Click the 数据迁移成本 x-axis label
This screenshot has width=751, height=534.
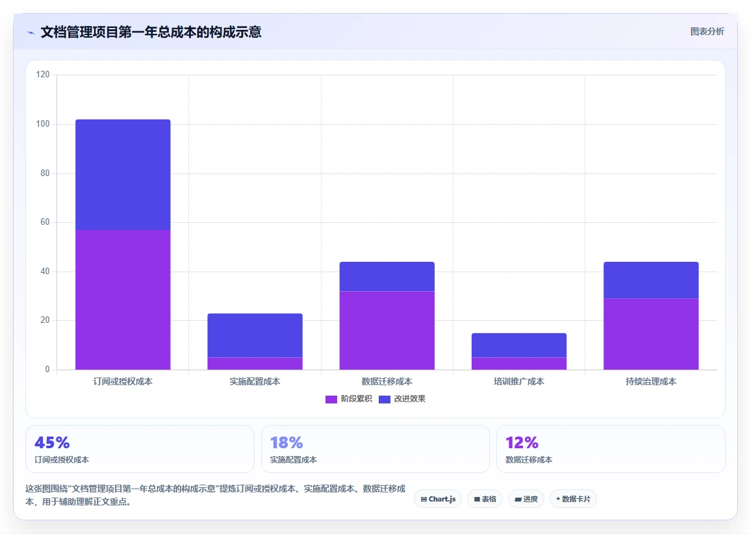click(387, 382)
